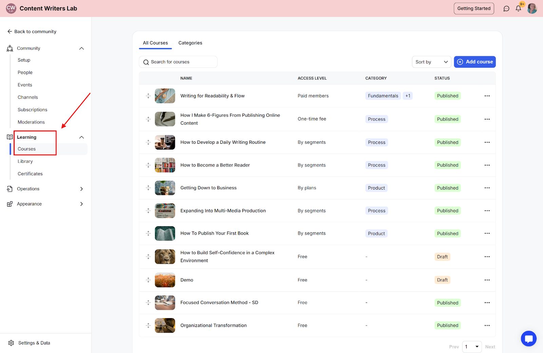Open the support chat widget bubble

pos(528,338)
